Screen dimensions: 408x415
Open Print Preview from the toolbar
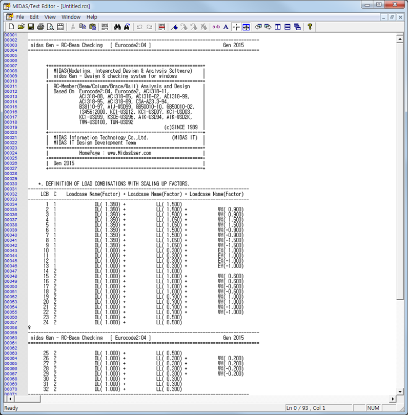pos(50,27)
